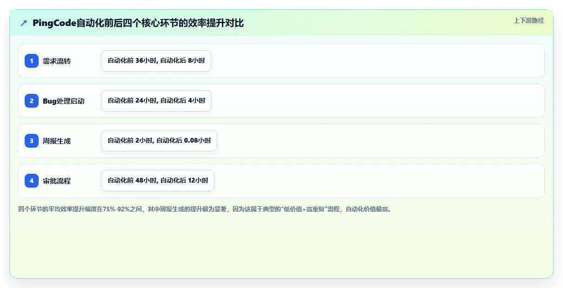Select the number 2 badge for Bug处理启动

[x=32, y=101]
